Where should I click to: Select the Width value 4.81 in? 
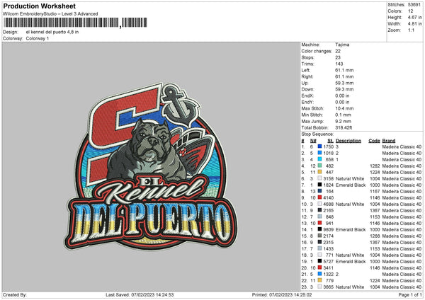coord(414,24)
